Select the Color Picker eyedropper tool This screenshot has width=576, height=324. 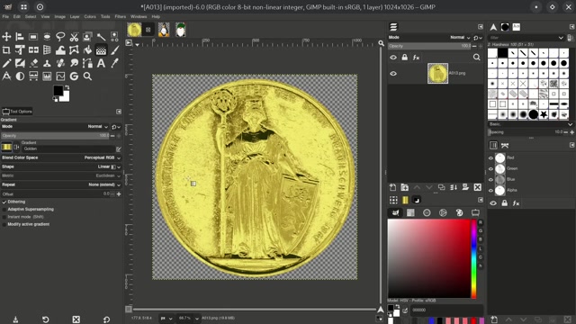point(114,63)
